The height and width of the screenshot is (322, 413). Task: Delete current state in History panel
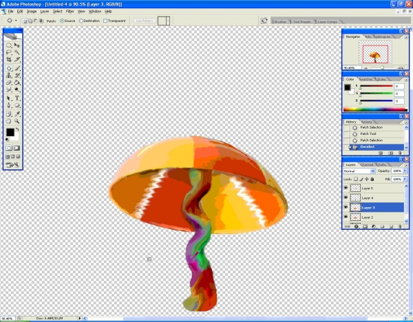[400, 153]
